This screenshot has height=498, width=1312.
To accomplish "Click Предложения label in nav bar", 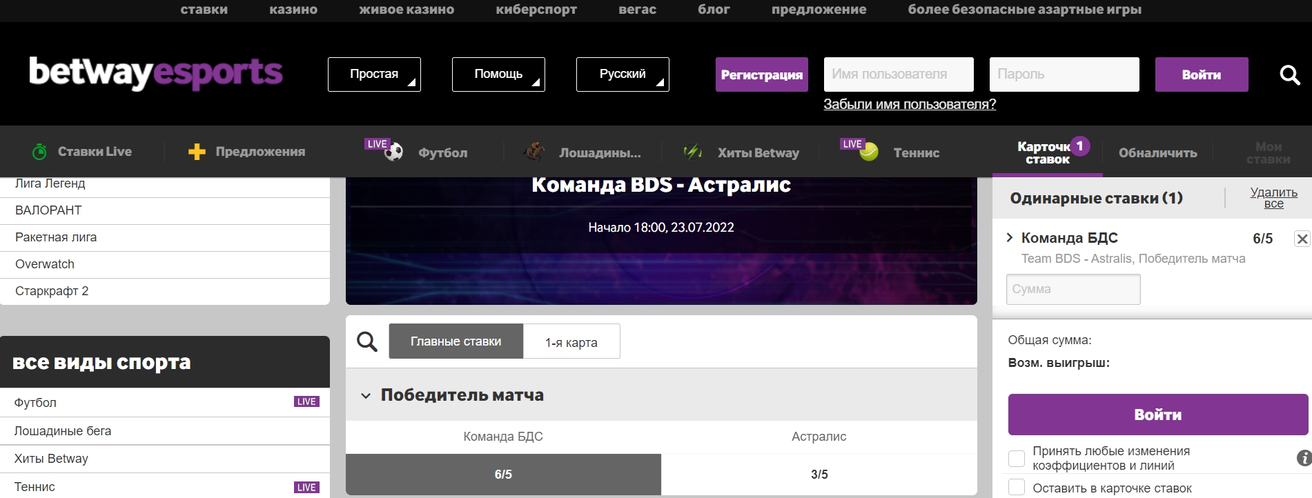I will coord(260,152).
